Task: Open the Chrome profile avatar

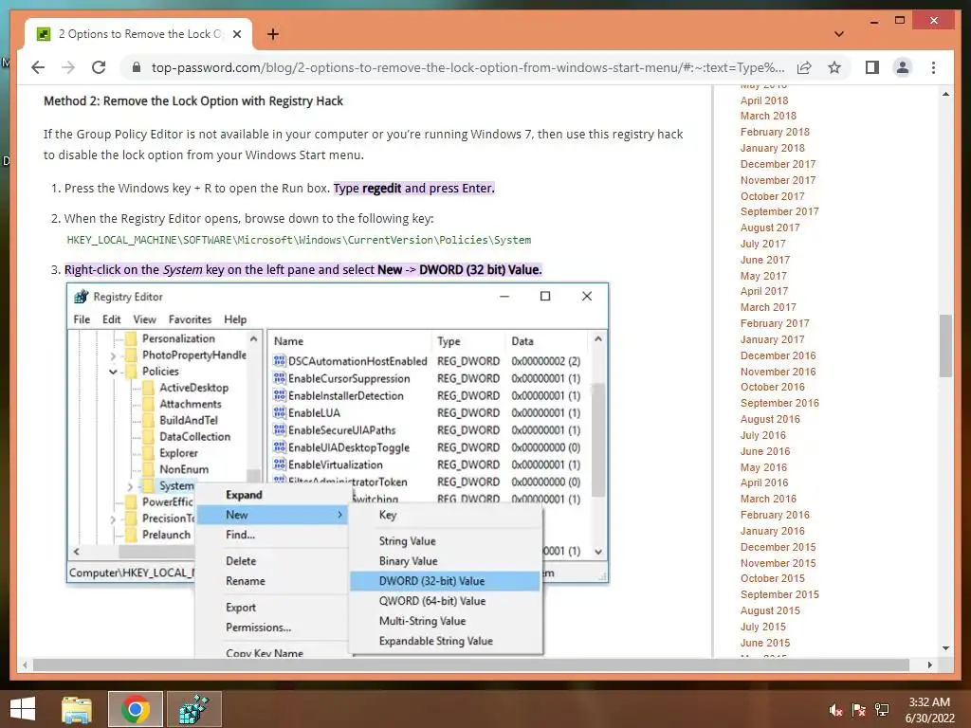Action: (903, 67)
